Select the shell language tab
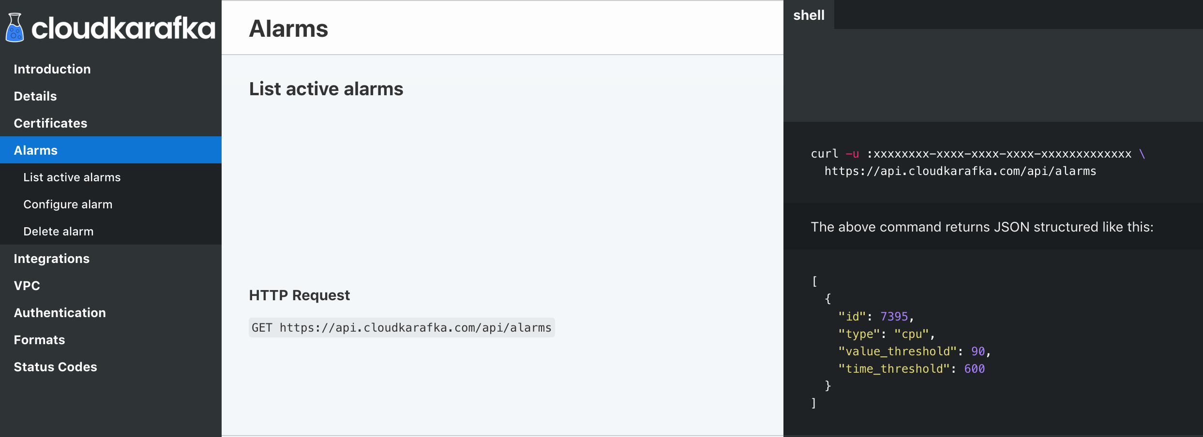The height and width of the screenshot is (437, 1203). click(x=809, y=15)
